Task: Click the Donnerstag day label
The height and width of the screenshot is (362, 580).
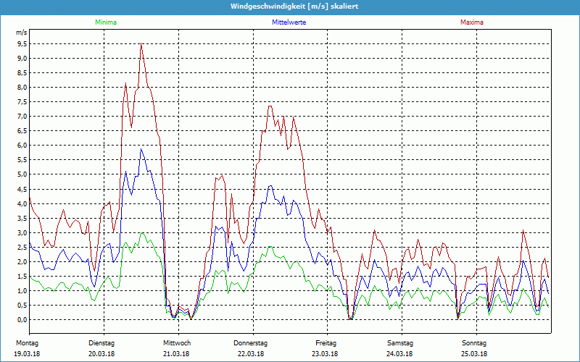Action: [250, 343]
